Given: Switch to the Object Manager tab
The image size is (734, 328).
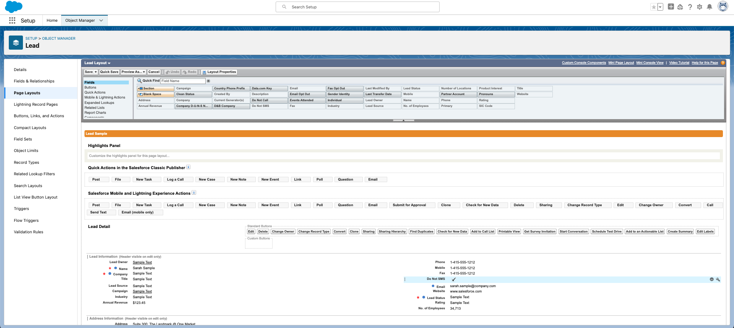Looking at the screenshot, I should tap(80, 21).
